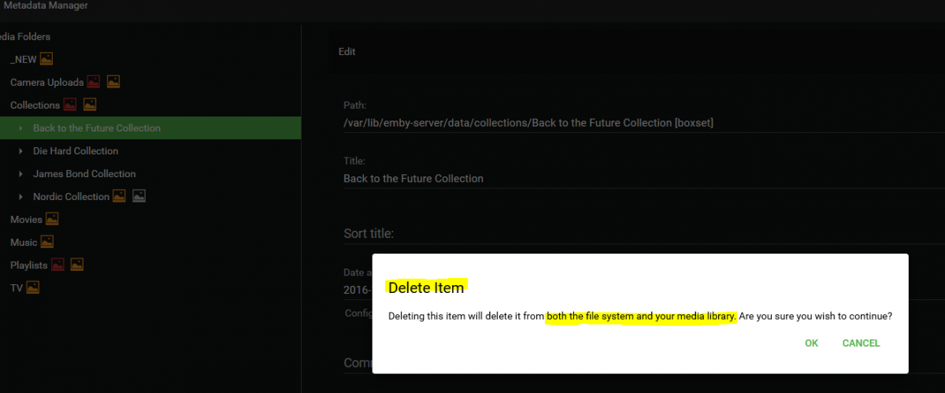Click the orange image icon beside _NEW
This screenshot has height=393, width=945.
[46, 59]
